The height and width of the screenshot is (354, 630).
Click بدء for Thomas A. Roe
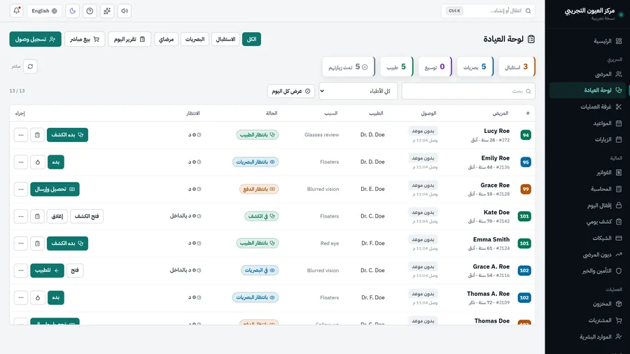pos(56,298)
